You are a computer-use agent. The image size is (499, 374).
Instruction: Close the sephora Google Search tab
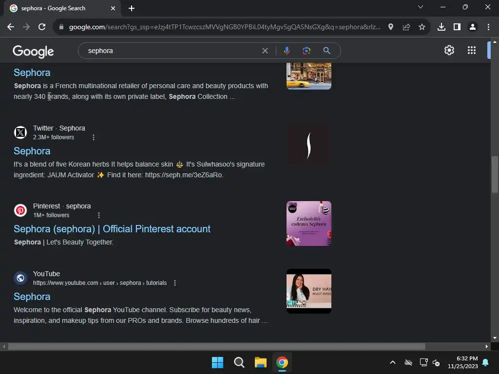point(113,8)
